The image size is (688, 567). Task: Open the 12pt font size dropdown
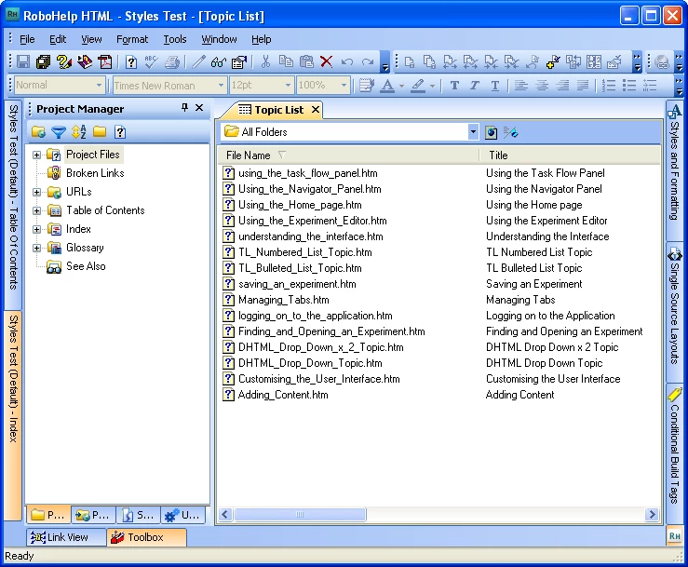[288, 85]
